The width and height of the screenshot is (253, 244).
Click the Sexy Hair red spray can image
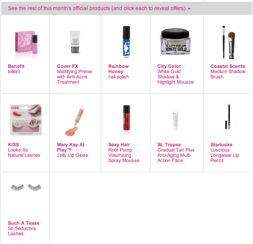pyautogui.click(x=126, y=118)
